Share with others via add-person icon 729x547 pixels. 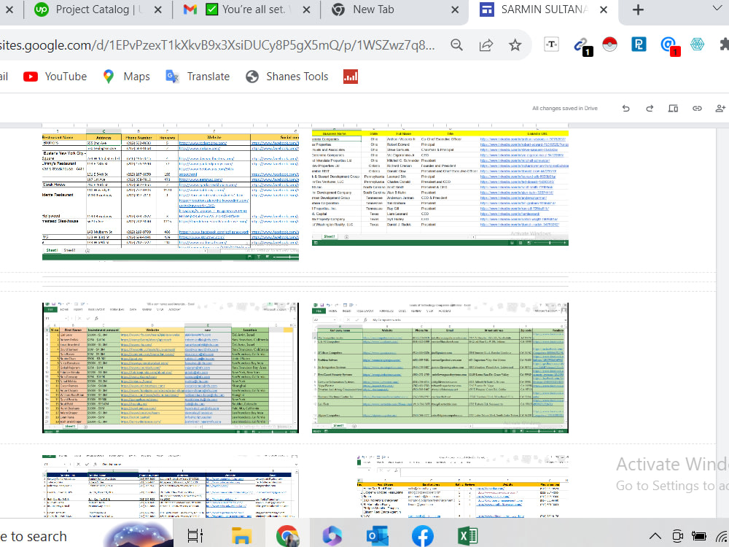click(721, 109)
